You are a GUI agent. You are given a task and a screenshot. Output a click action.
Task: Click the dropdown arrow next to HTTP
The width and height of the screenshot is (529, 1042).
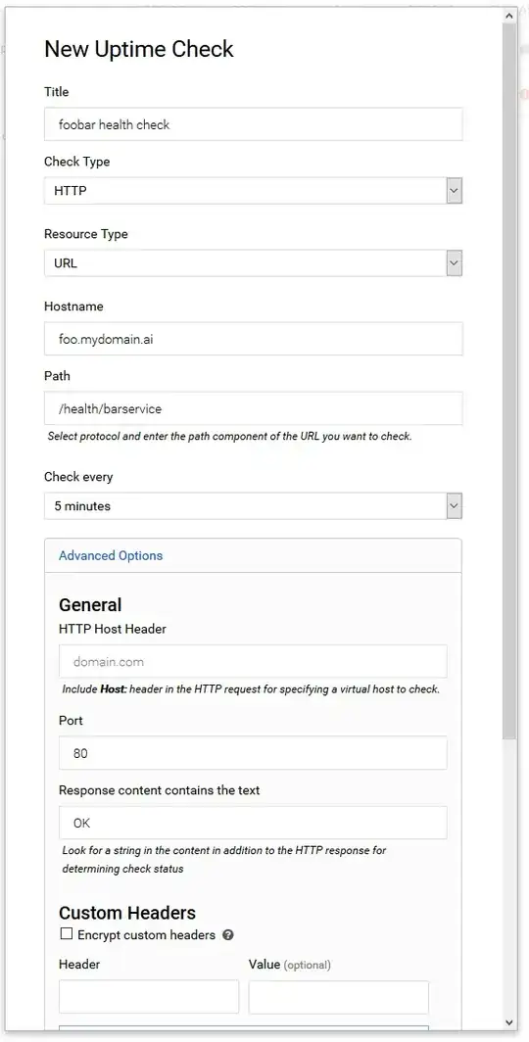click(x=454, y=191)
